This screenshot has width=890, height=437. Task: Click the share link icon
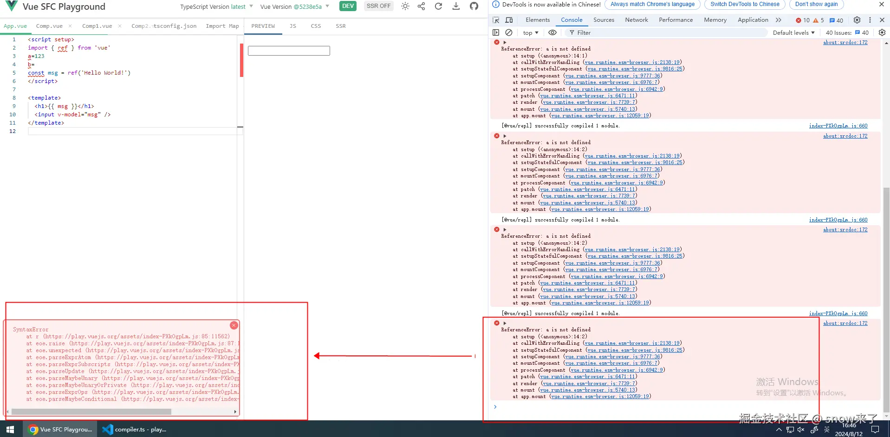[421, 6]
